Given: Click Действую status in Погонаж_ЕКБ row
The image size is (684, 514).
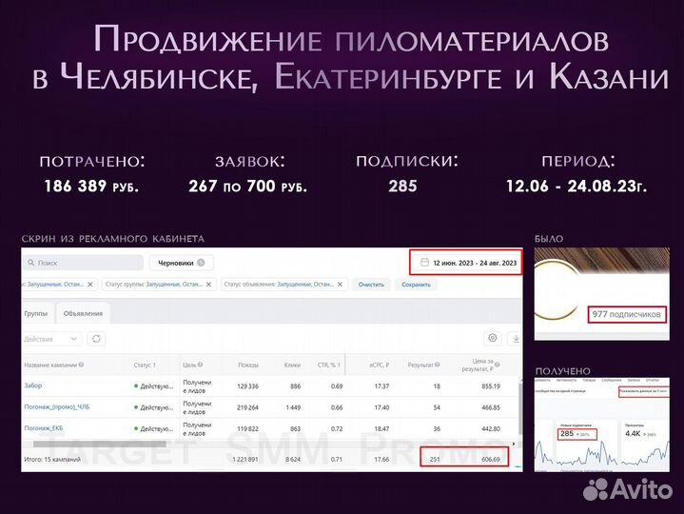Looking at the screenshot, I should click(x=153, y=429).
